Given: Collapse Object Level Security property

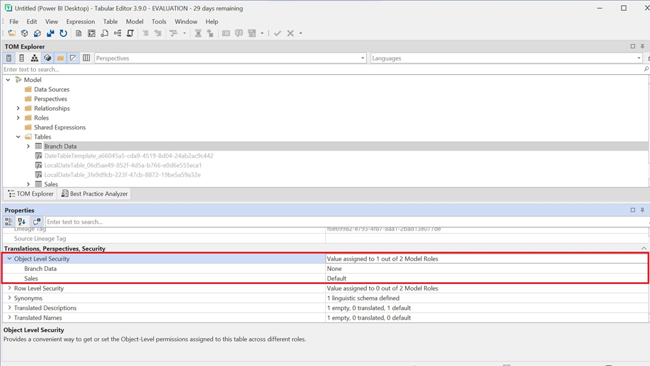Looking at the screenshot, I should [9, 259].
